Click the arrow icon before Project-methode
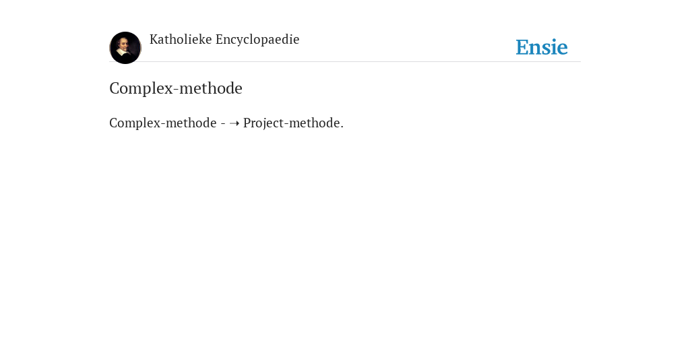This screenshot has width=690, height=345. tap(234, 124)
